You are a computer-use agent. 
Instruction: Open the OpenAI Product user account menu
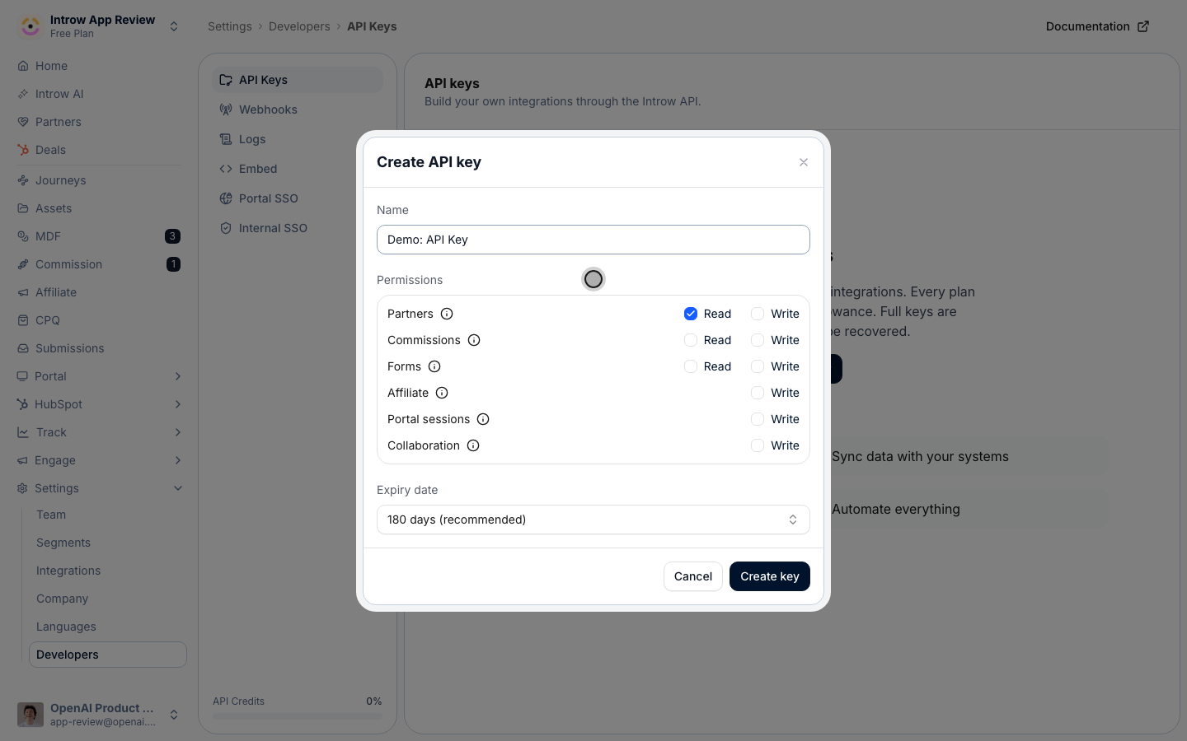click(x=99, y=715)
